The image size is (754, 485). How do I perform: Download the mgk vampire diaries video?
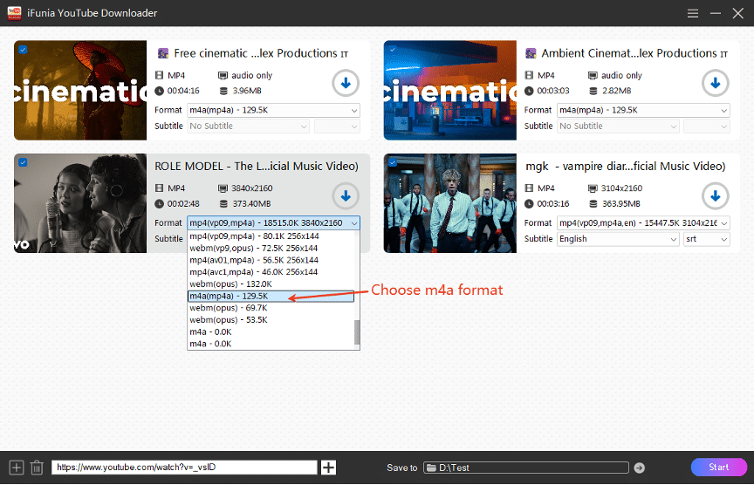click(x=715, y=196)
